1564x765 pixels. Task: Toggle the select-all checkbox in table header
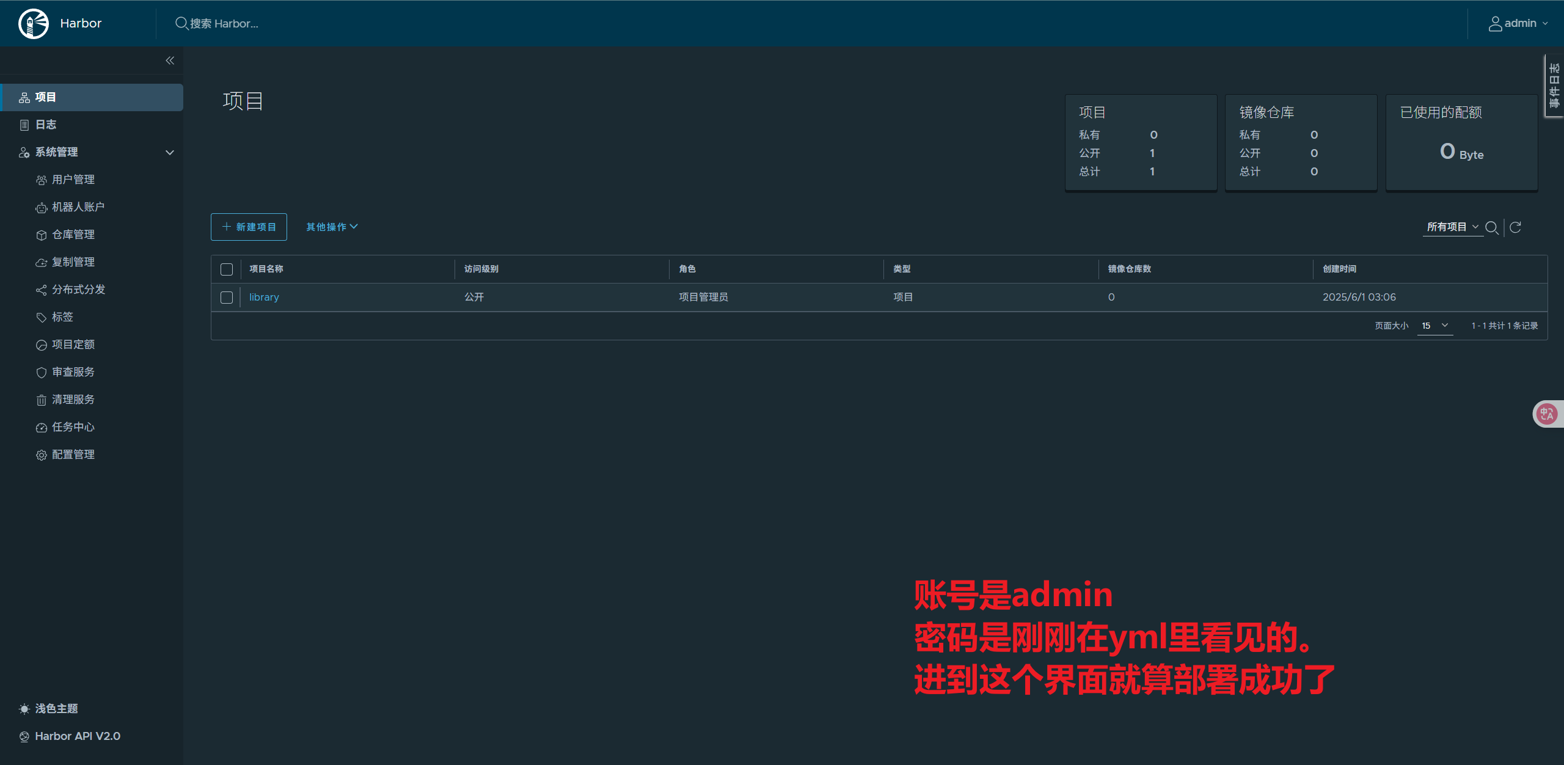227,269
